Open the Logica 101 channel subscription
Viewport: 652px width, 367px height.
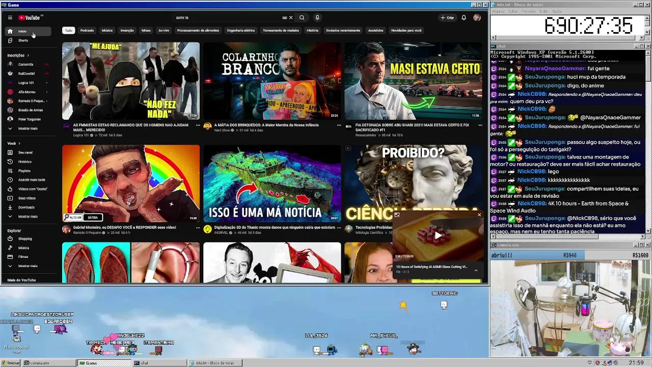click(x=28, y=83)
